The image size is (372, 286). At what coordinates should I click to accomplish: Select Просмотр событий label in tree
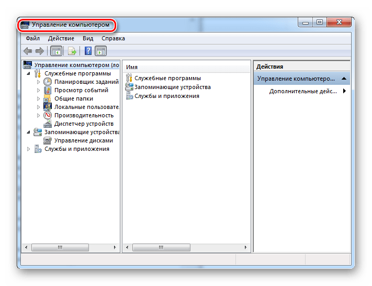[82, 90]
